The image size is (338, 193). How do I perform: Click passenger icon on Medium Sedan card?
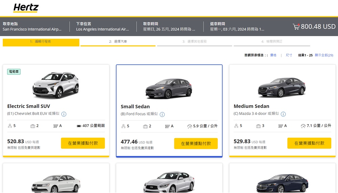(236, 126)
